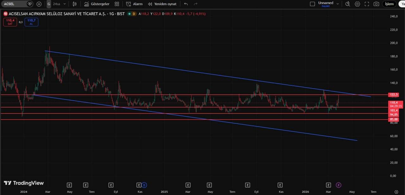Screen dimensions: 405x195
Task: Click the orange D data badge
Action: [134, 14]
